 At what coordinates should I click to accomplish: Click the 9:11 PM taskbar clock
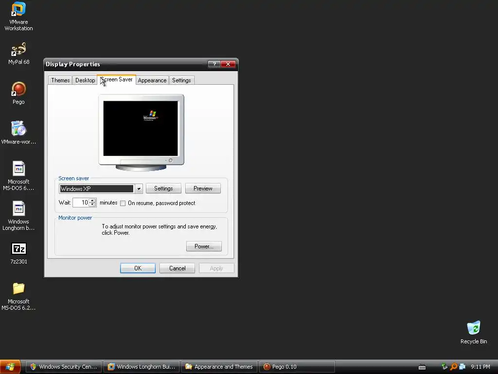tap(480, 367)
